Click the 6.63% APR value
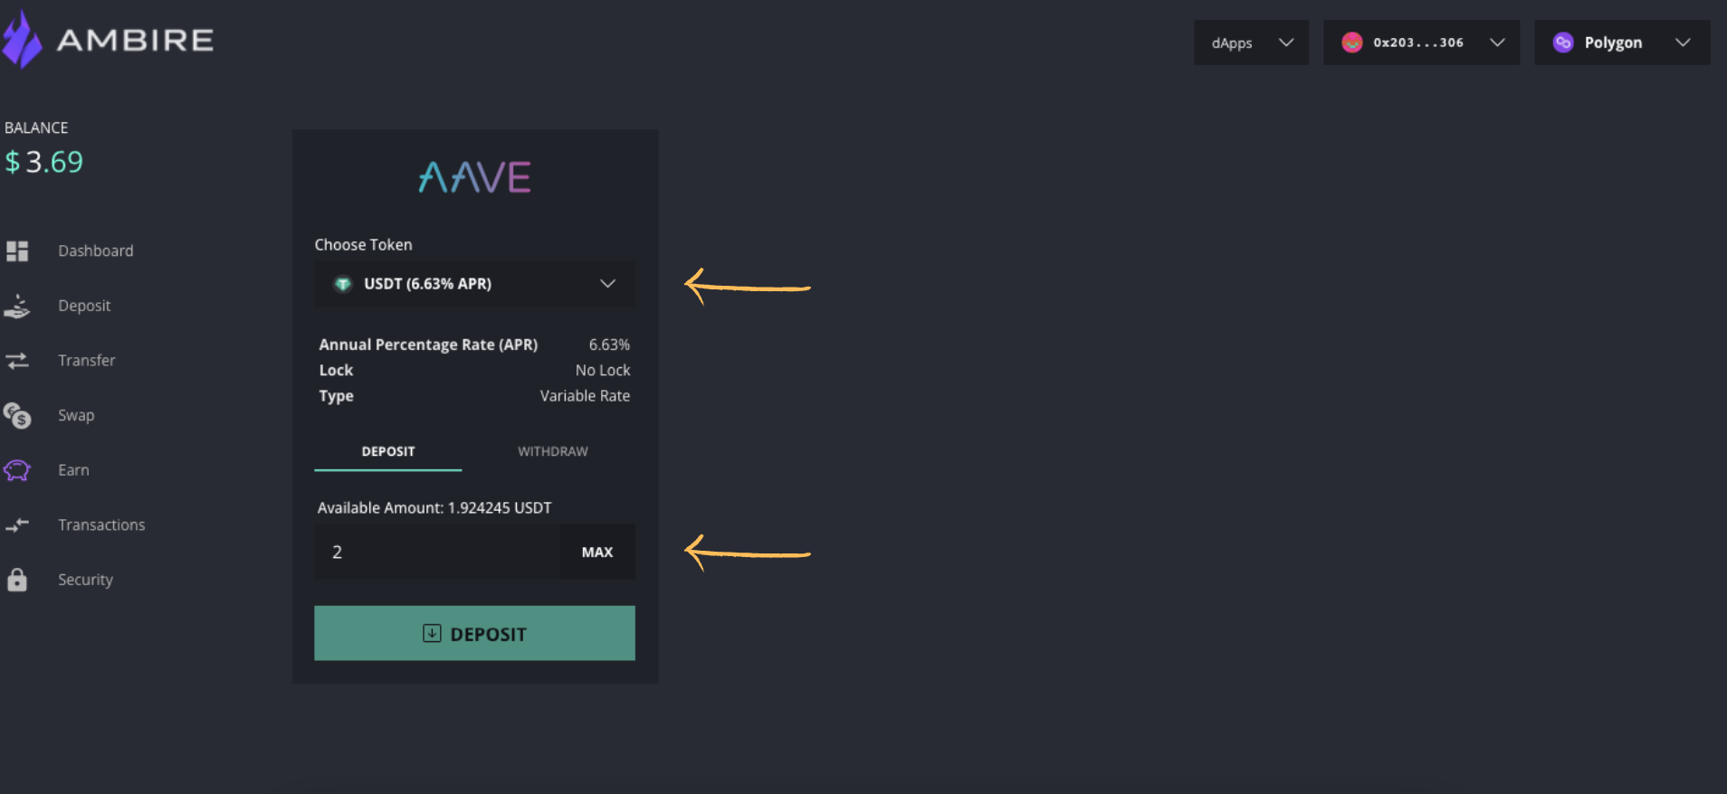This screenshot has height=794, width=1727. click(x=609, y=345)
